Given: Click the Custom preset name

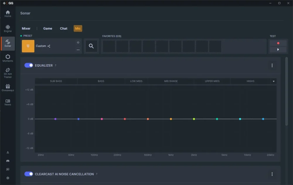Looking at the screenshot, I should point(41,46).
